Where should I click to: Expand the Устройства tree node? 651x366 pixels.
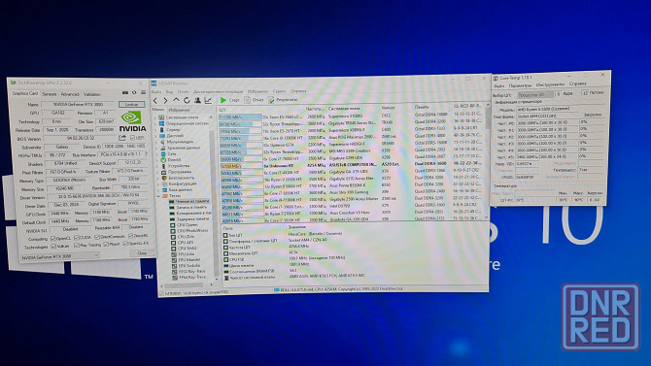coord(157,166)
